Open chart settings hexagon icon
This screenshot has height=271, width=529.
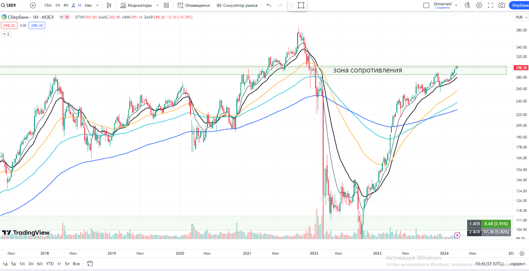479,5
